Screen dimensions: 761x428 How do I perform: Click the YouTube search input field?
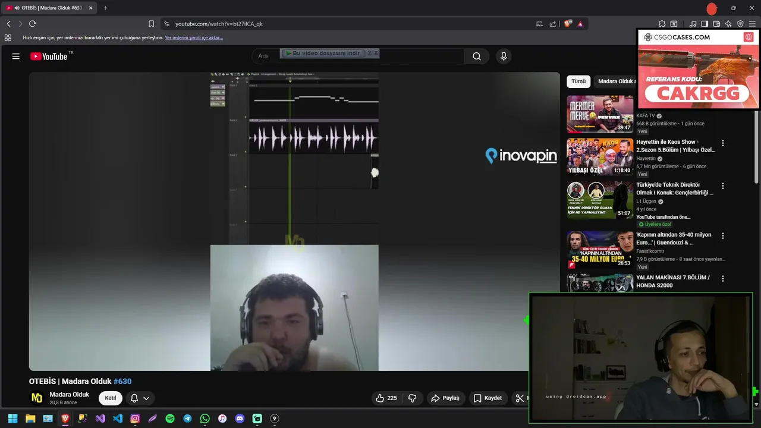[358, 56]
